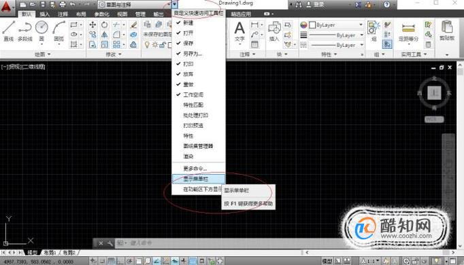
Task: Click the Rotate tool in Modify panel
Action: [x=104, y=25]
